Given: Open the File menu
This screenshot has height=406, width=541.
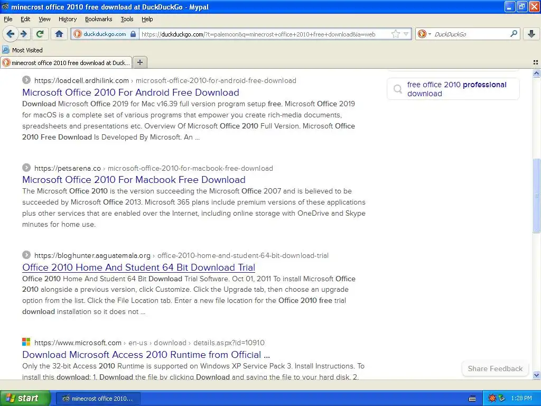Looking at the screenshot, I should click(x=8, y=19).
